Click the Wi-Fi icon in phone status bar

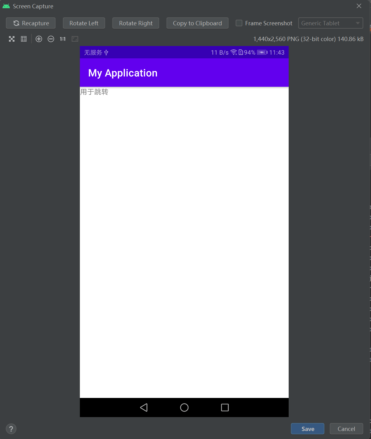[x=234, y=52]
